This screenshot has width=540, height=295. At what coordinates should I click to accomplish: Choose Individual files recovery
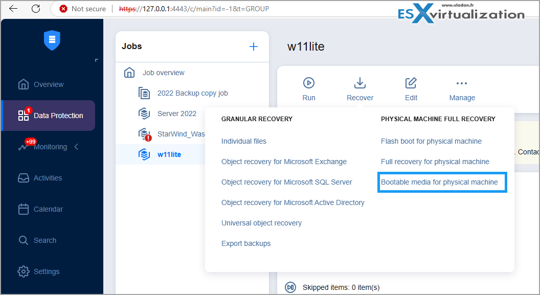[244, 141]
